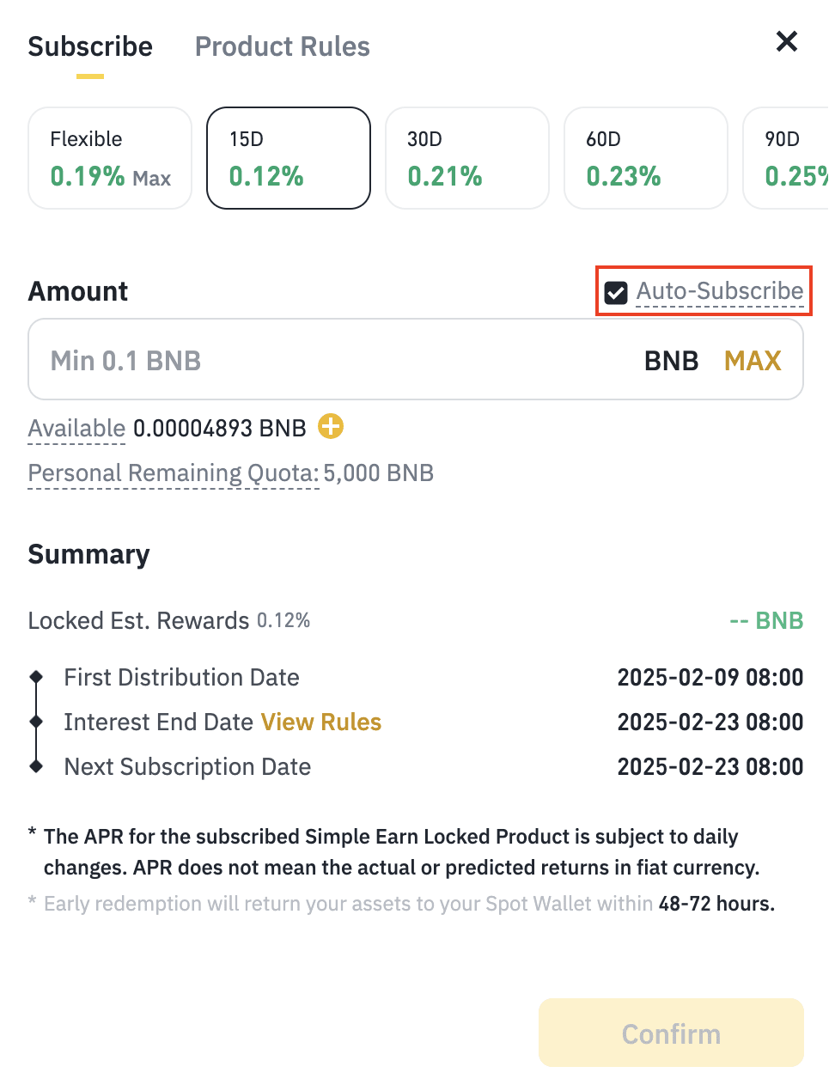Pick the 30D 0.21% duration
Viewport: 835px width, 1079px height.
[467, 158]
